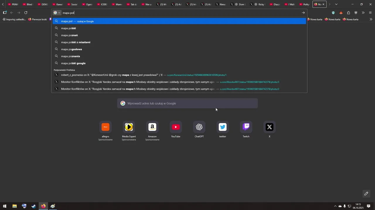Click the teal shield extension icon in toolbar
The height and width of the screenshot is (210, 375).
pyautogui.click(x=333, y=13)
